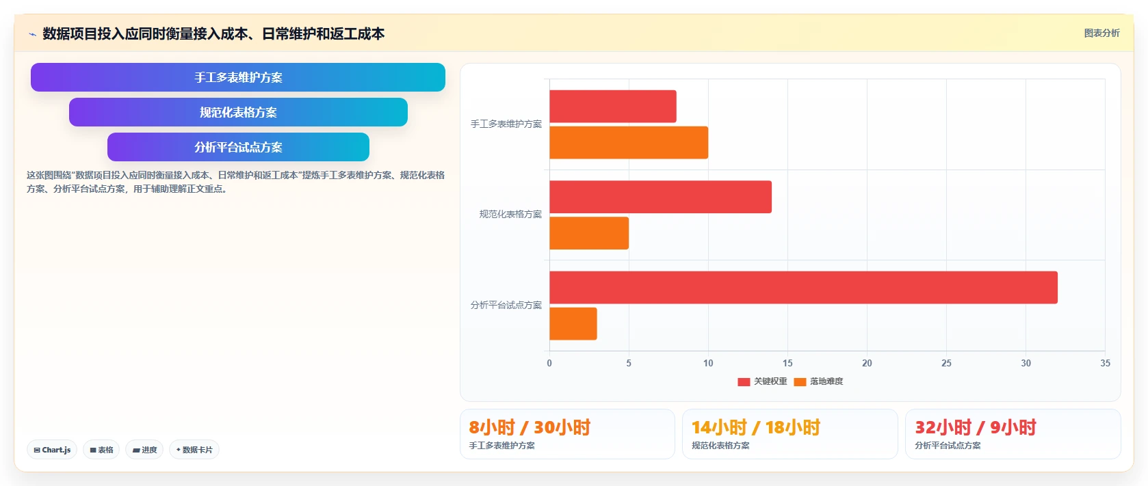This screenshot has height=486, width=1148.
Task: Click the x-axis tick value 35
Action: (x=1105, y=363)
